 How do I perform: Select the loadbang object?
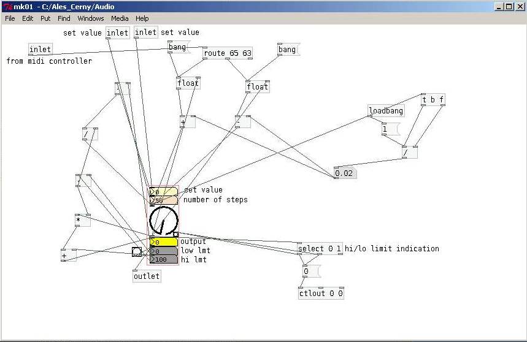click(x=386, y=111)
